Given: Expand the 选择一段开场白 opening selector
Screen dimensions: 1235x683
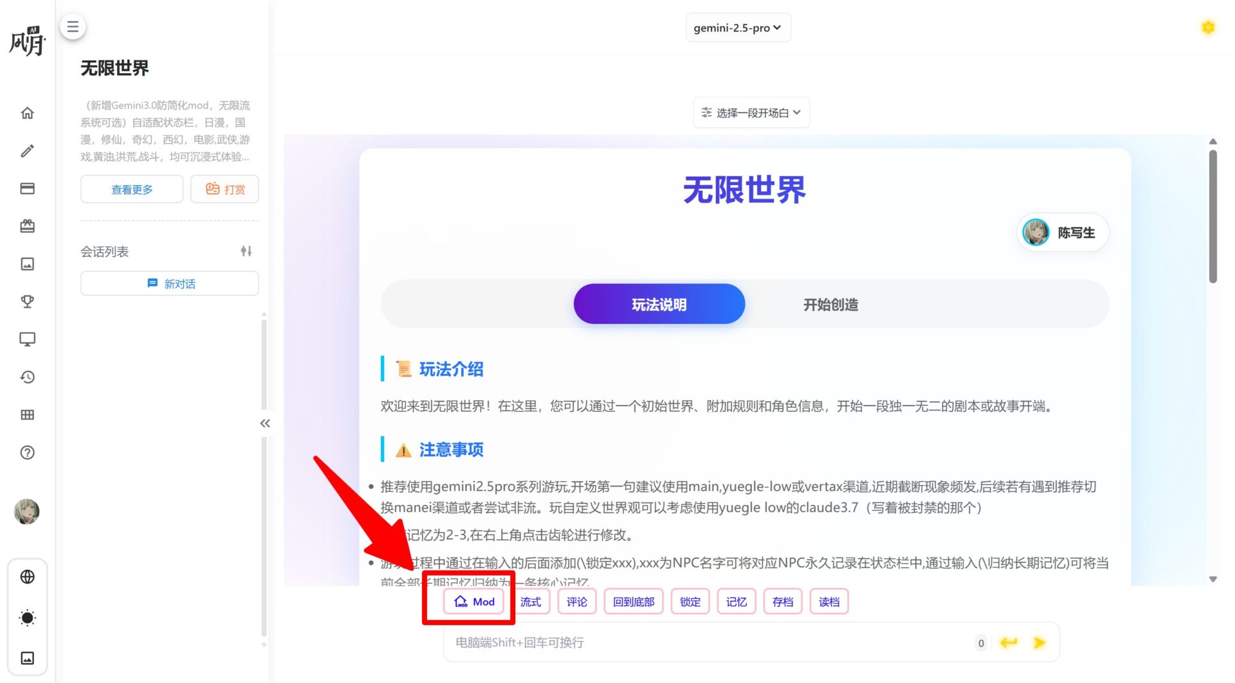Looking at the screenshot, I should pyautogui.click(x=751, y=112).
